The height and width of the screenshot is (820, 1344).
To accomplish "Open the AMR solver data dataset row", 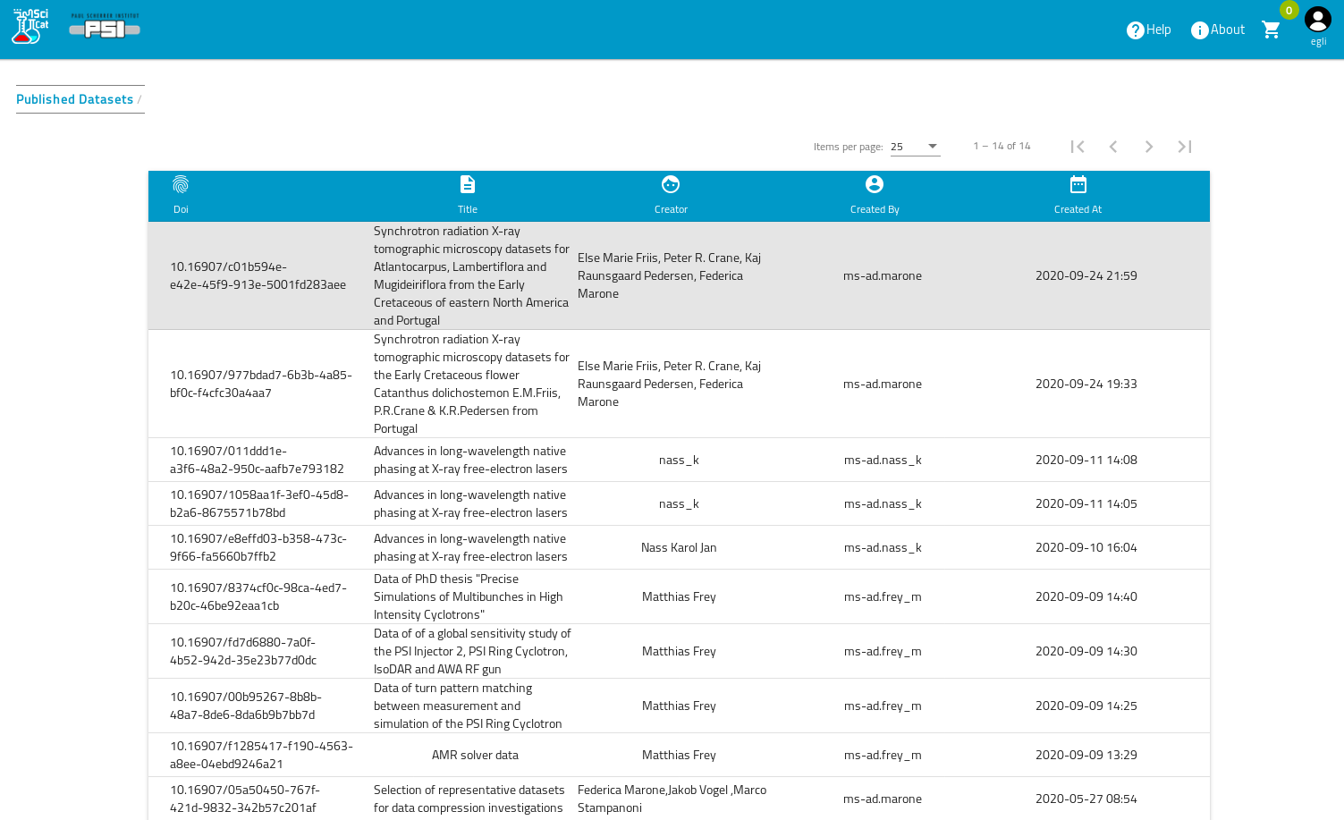I will 475,755.
